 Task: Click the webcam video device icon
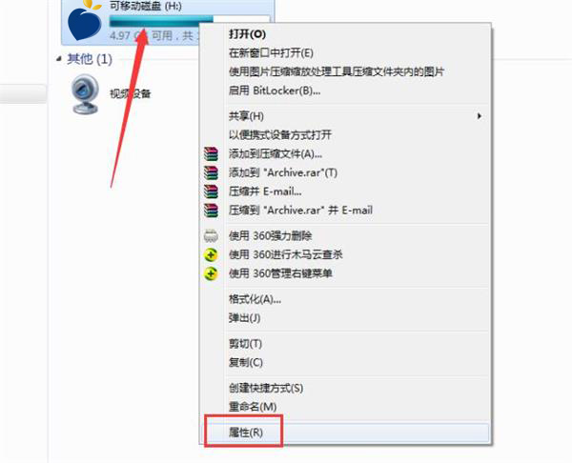[x=85, y=94]
